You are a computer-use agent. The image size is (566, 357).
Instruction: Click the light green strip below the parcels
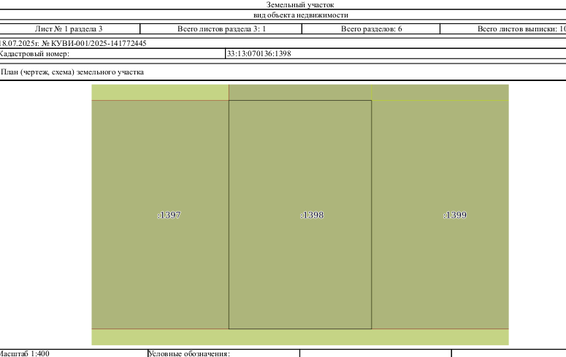[x=300, y=337]
